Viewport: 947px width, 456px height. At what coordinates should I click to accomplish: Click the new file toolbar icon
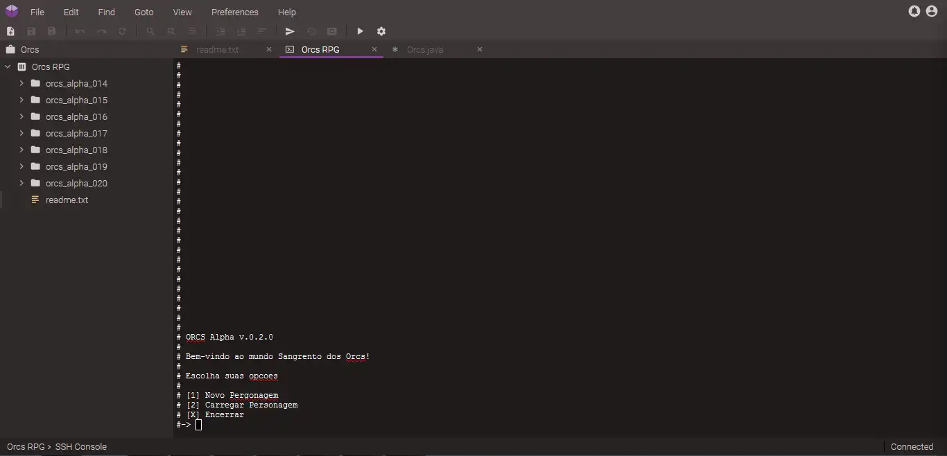point(10,31)
